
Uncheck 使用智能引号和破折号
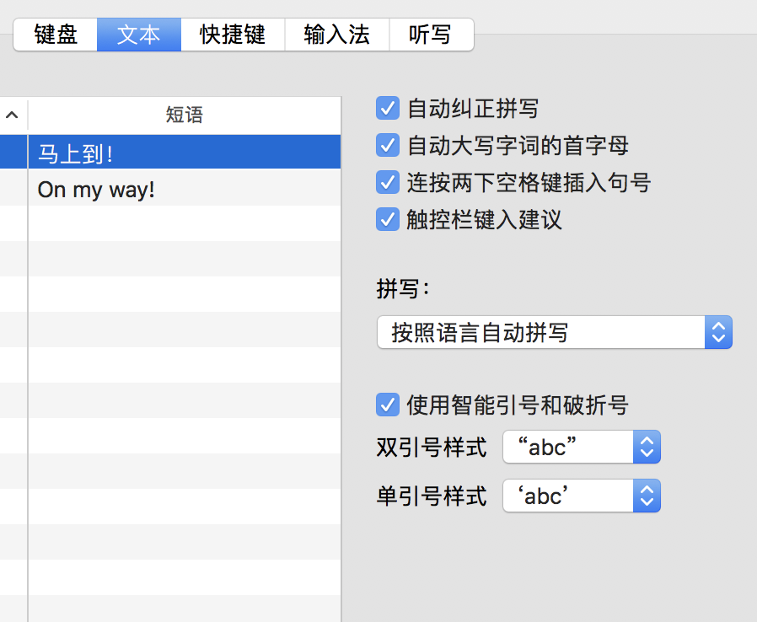pos(388,405)
